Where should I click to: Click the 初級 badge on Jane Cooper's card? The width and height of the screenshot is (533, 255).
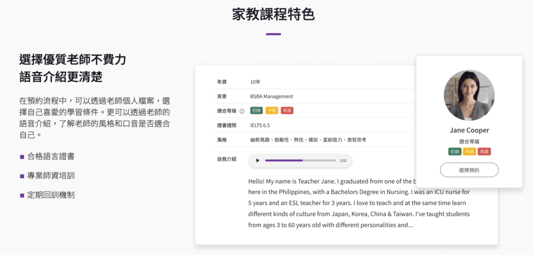tap(454, 152)
